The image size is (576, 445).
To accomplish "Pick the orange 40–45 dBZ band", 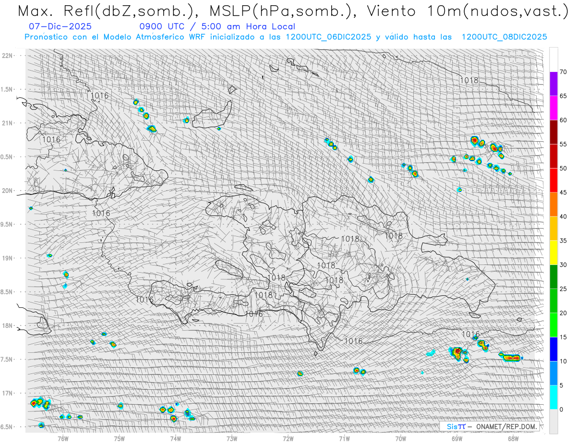I will tap(553, 204).
